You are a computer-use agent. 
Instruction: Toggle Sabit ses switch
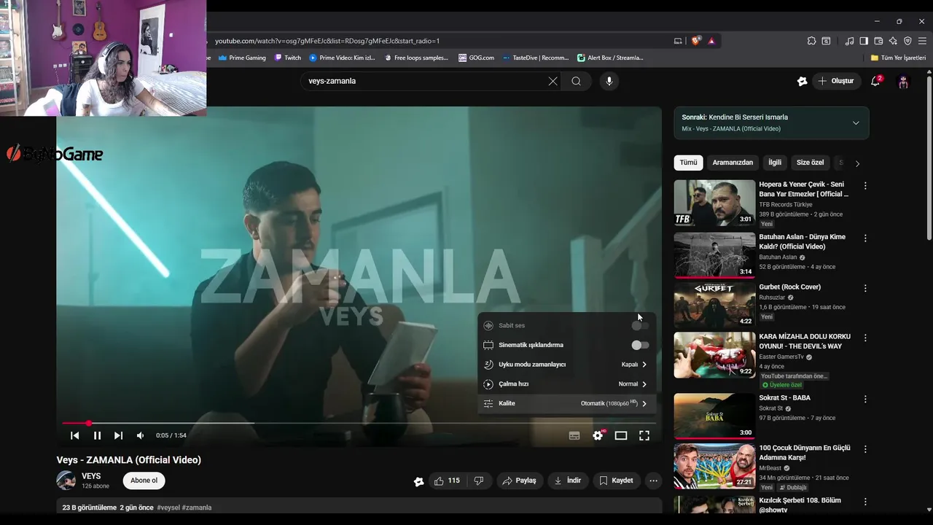[x=639, y=326]
